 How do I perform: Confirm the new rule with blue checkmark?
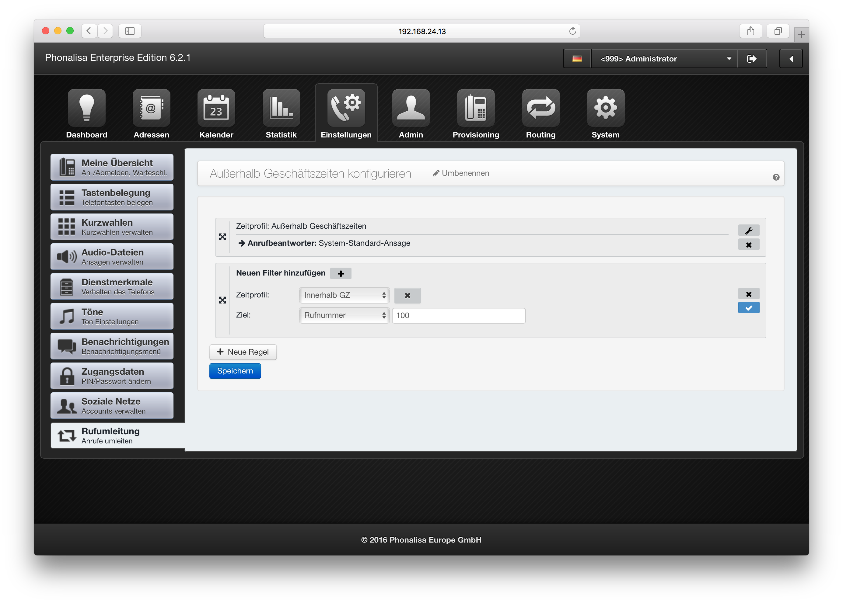tap(749, 307)
